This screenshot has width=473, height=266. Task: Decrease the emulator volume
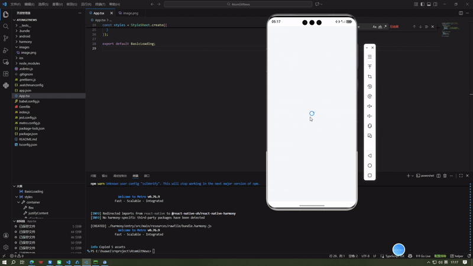(x=370, y=116)
